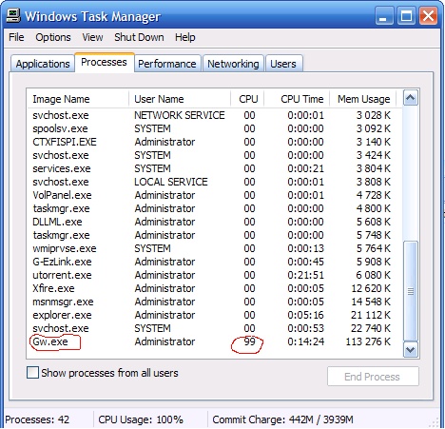Sort processes by CPU column header

[x=247, y=99]
